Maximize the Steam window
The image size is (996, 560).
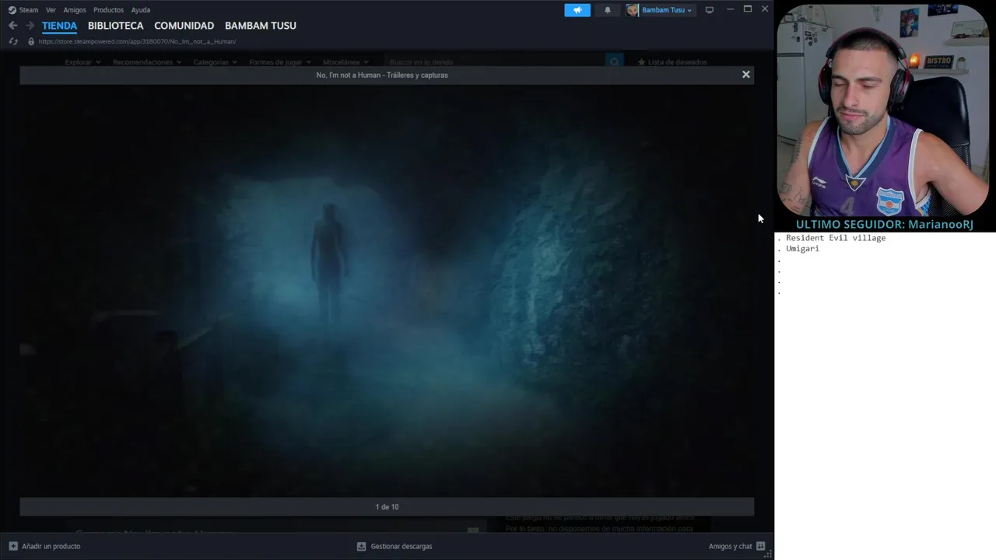click(748, 9)
